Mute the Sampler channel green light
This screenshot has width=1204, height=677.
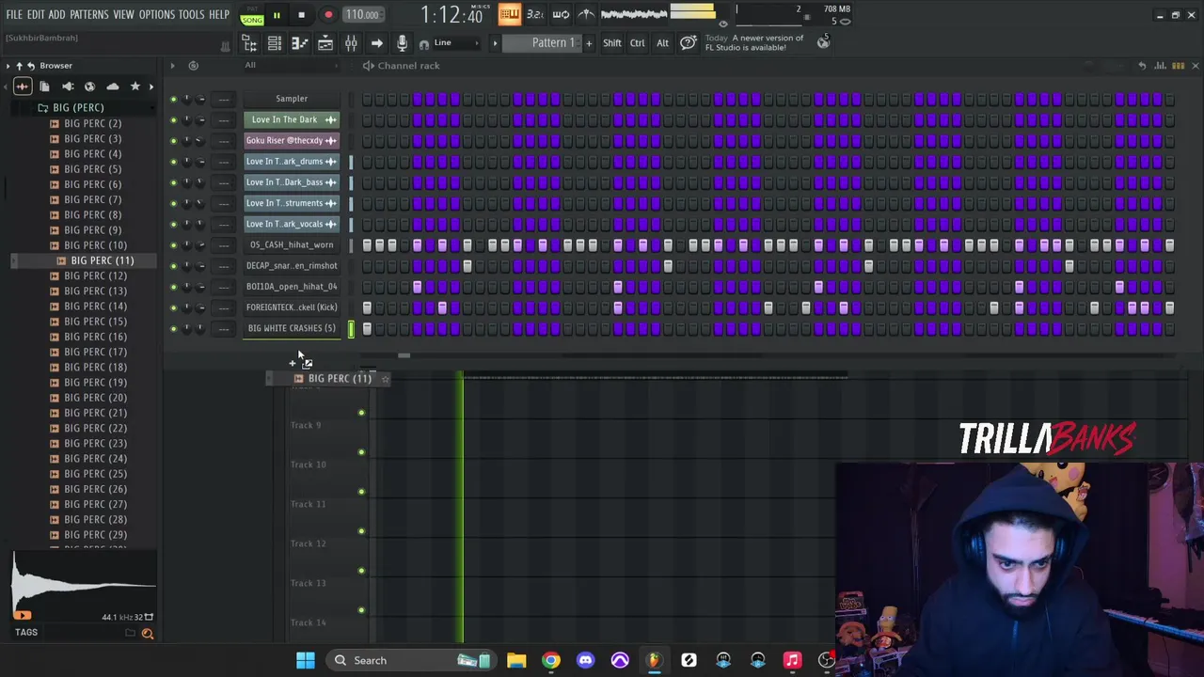click(x=173, y=99)
